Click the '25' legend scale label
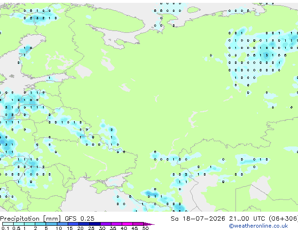 coord(91,228)
